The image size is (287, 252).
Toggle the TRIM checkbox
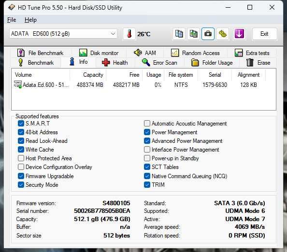click(x=147, y=185)
